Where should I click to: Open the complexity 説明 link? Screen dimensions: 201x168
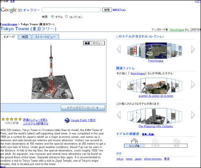tap(148, 134)
